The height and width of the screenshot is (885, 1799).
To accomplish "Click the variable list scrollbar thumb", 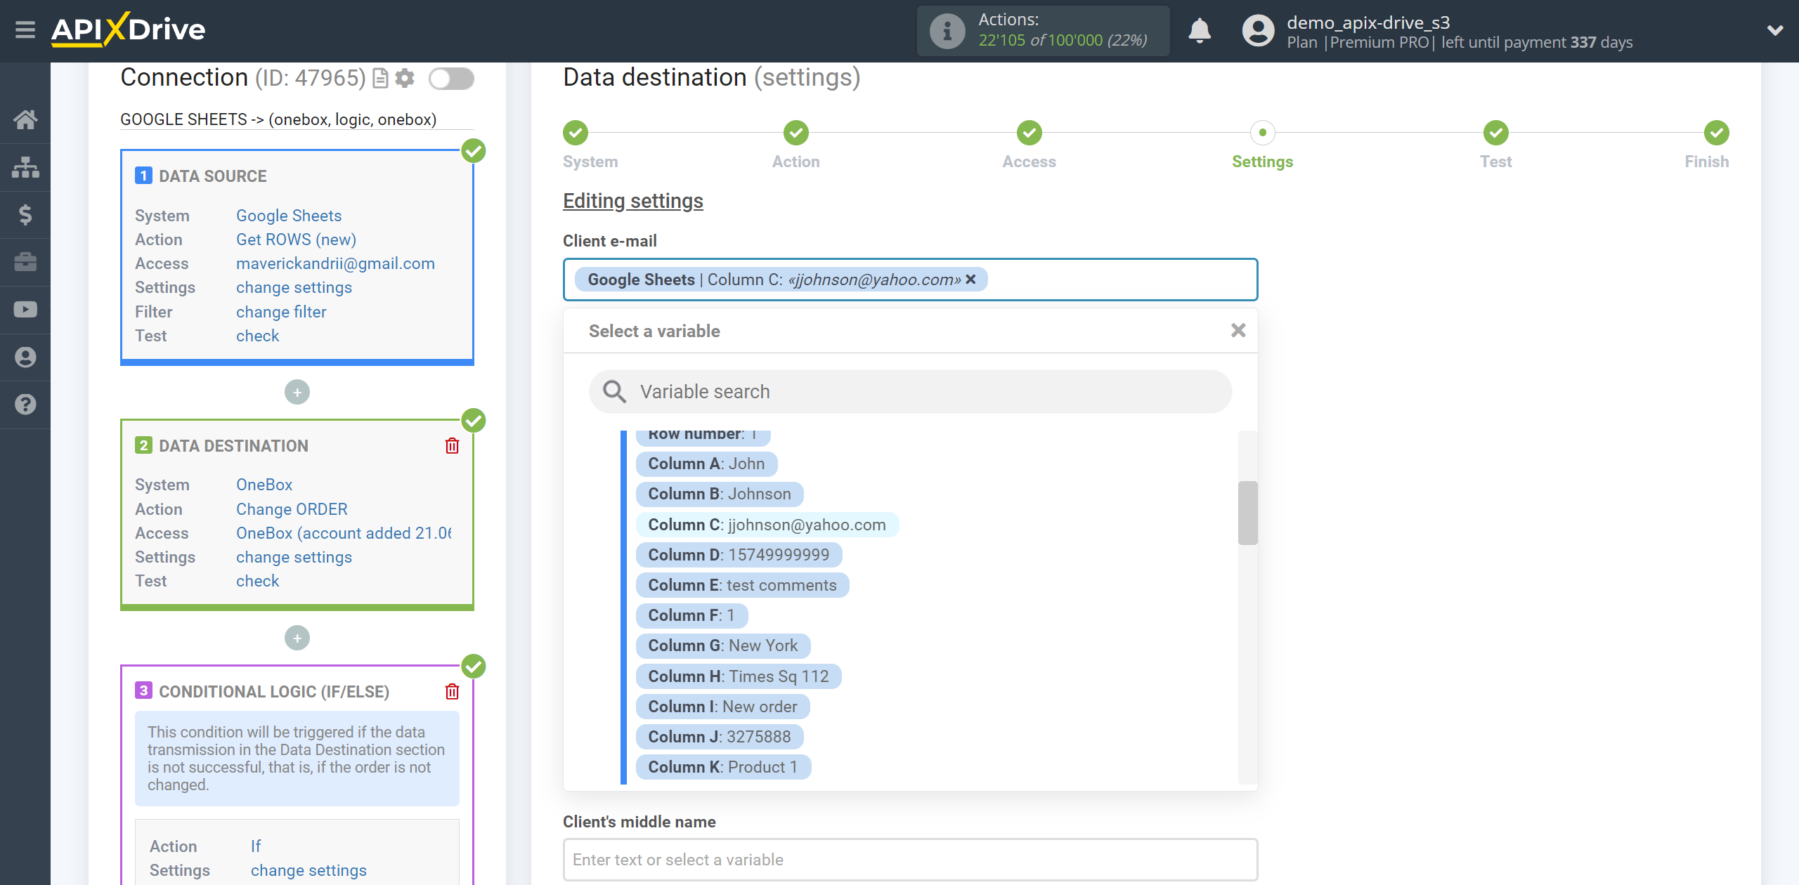I will pyautogui.click(x=1248, y=513).
